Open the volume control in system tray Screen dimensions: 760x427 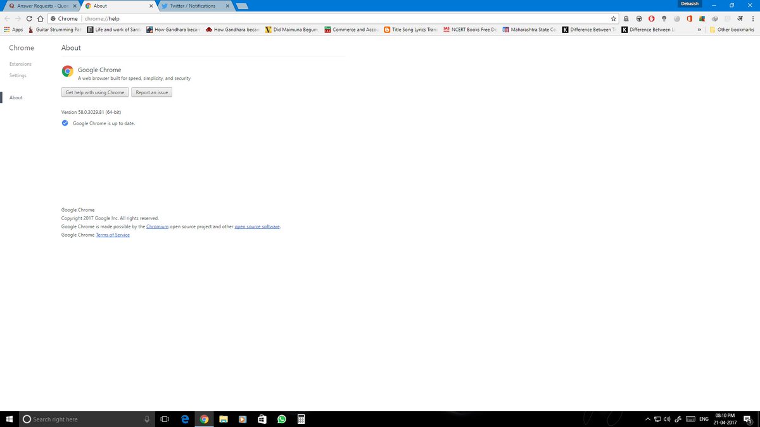(667, 419)
